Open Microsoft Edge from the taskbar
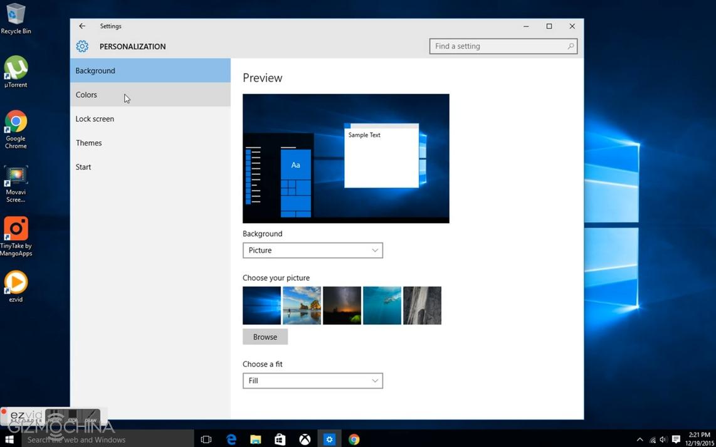 coord(231,439)
